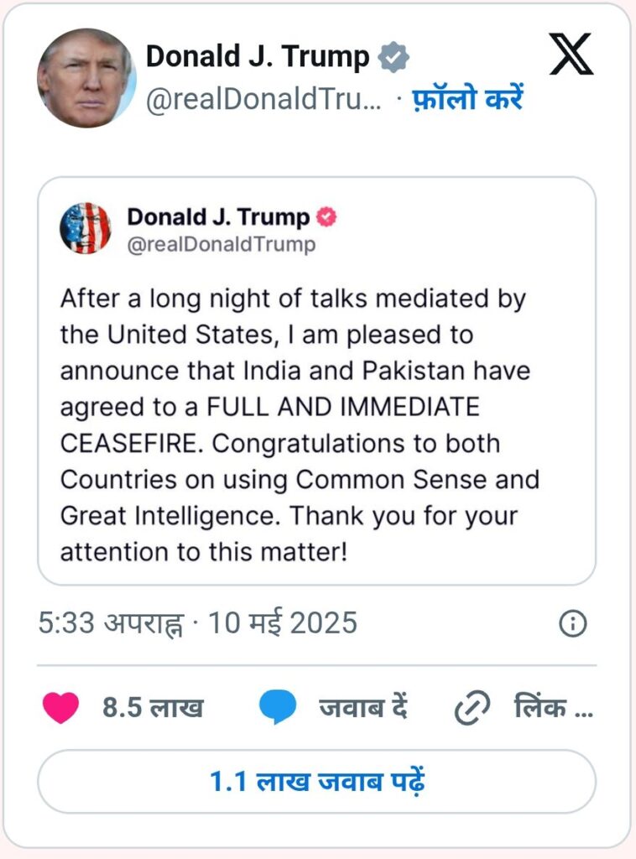Open the Donald J. Trump header name
This screenshot has height=859, width=636.
tap(258, 57)
